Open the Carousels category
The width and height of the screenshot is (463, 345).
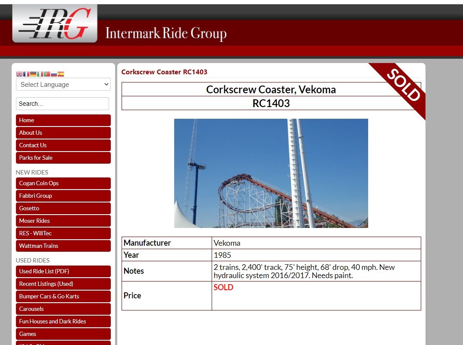point(63,309)
